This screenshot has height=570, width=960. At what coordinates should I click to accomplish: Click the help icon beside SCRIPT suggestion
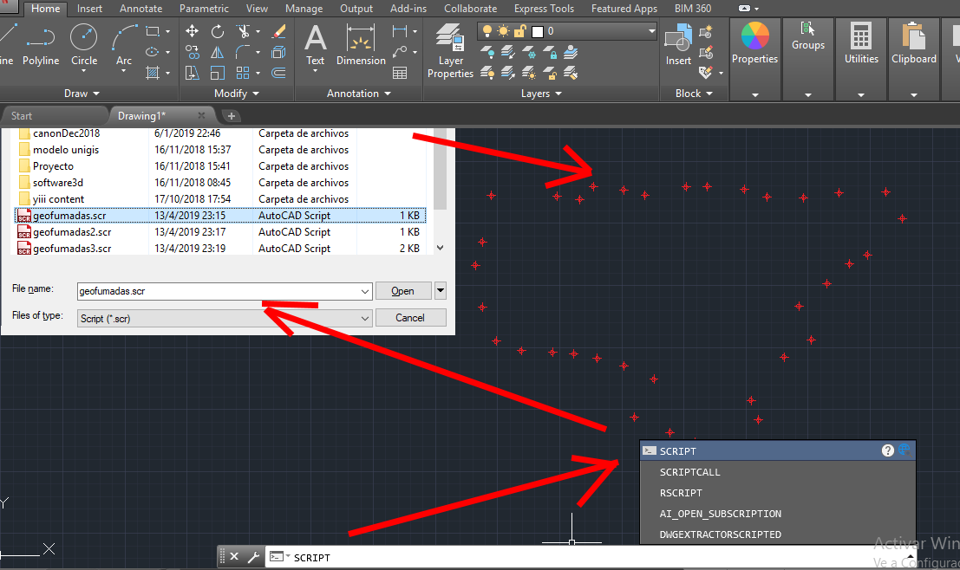tap(888, 450)
